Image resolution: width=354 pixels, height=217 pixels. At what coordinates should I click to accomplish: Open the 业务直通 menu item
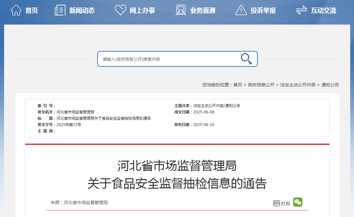point(203,10)
